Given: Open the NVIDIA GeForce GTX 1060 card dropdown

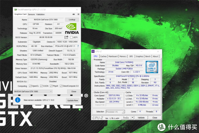Looking at the screenshot, I should click(33, 91).
